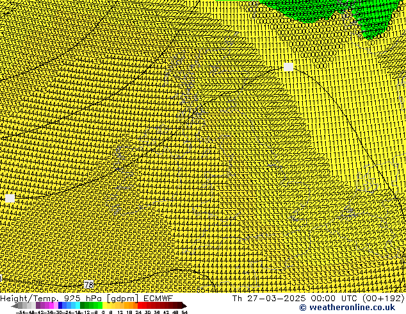Viewport: 406px width, 314px height.
Task: Click the bright red swatch in the legend
Action: 140,305
